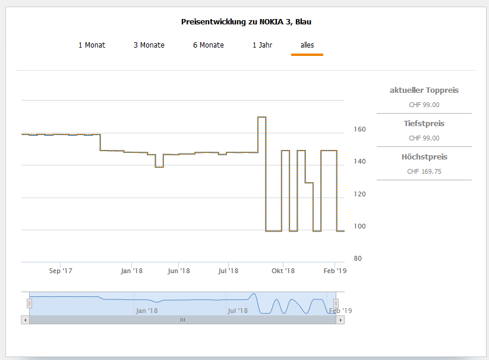Image resolution: width=489 pixels, height=360 pixels.
Task: Click the right navigator range handle
Action: (x=336, y=303)
